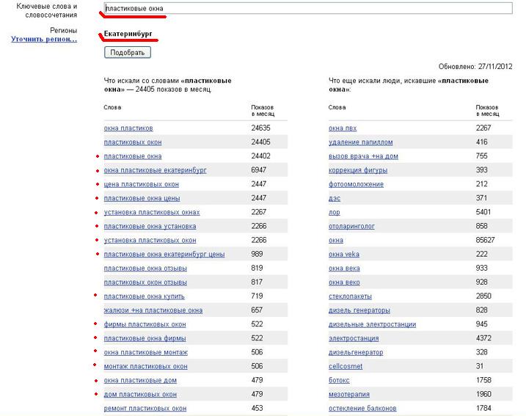Open 'установка пластиковых окнах' link

152,212
